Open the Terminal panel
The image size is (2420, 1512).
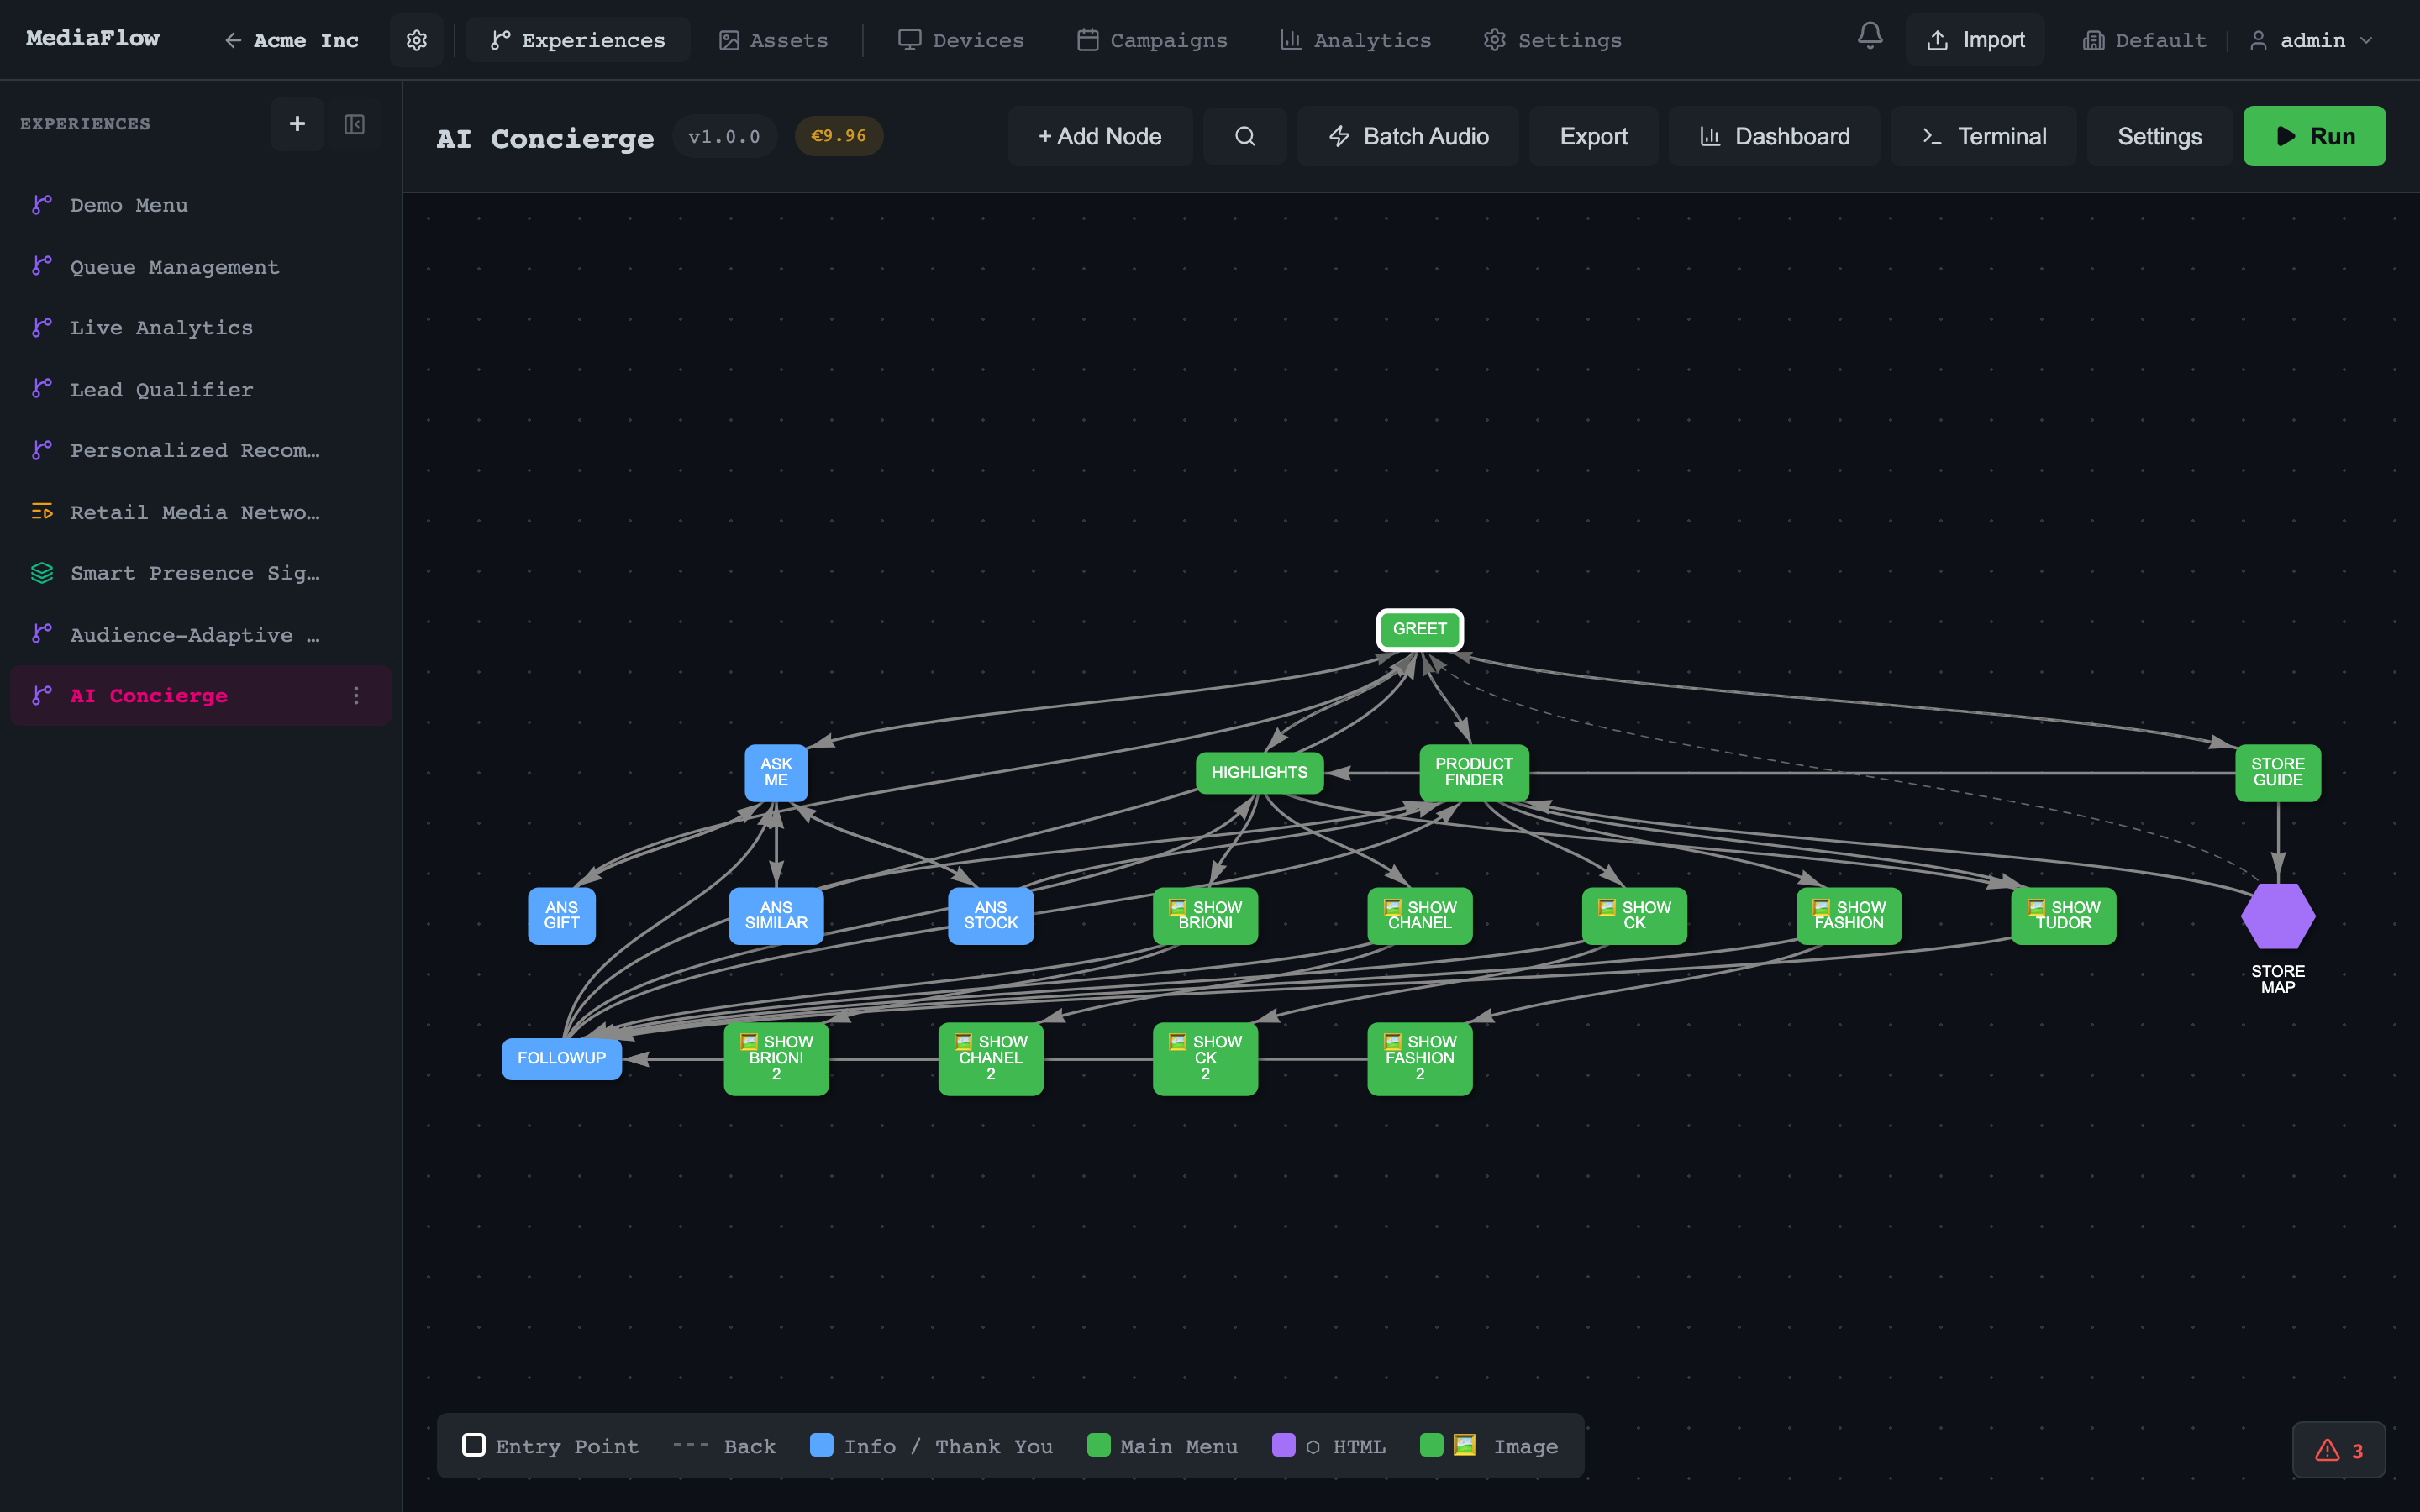click(x=1984, y=136)
